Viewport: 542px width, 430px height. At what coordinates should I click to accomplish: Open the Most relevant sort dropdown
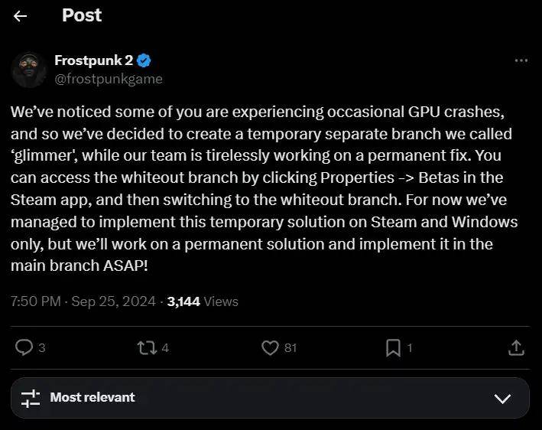tap(92, 397)
